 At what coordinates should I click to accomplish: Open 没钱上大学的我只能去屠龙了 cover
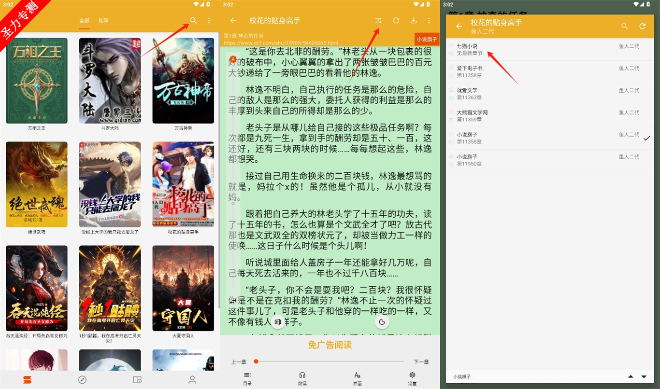pos(110,184)
